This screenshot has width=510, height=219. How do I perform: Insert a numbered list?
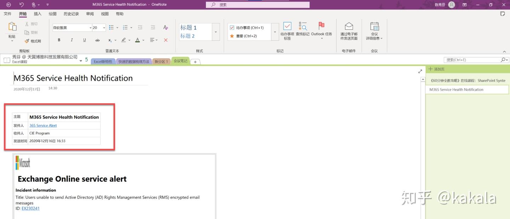125,28
